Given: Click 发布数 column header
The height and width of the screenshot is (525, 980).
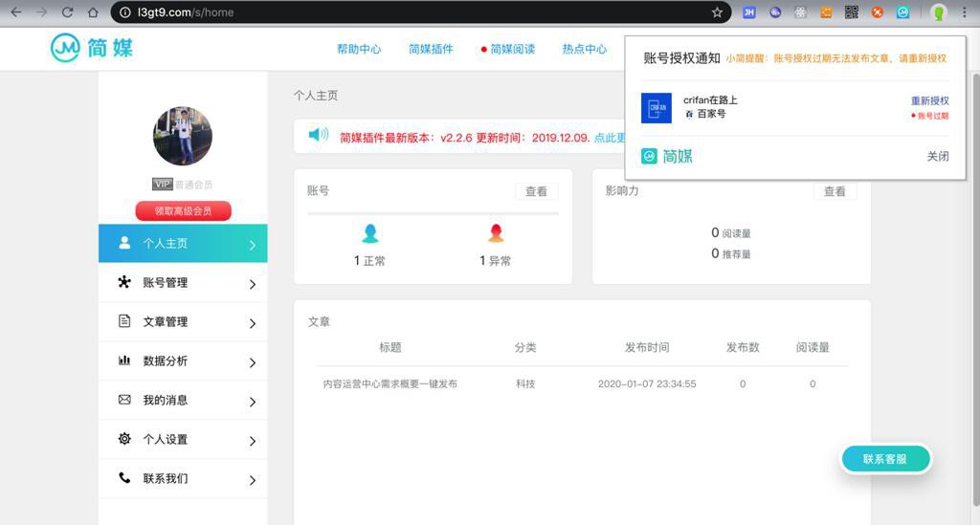Looking at the screenshot, I should 743,347.
